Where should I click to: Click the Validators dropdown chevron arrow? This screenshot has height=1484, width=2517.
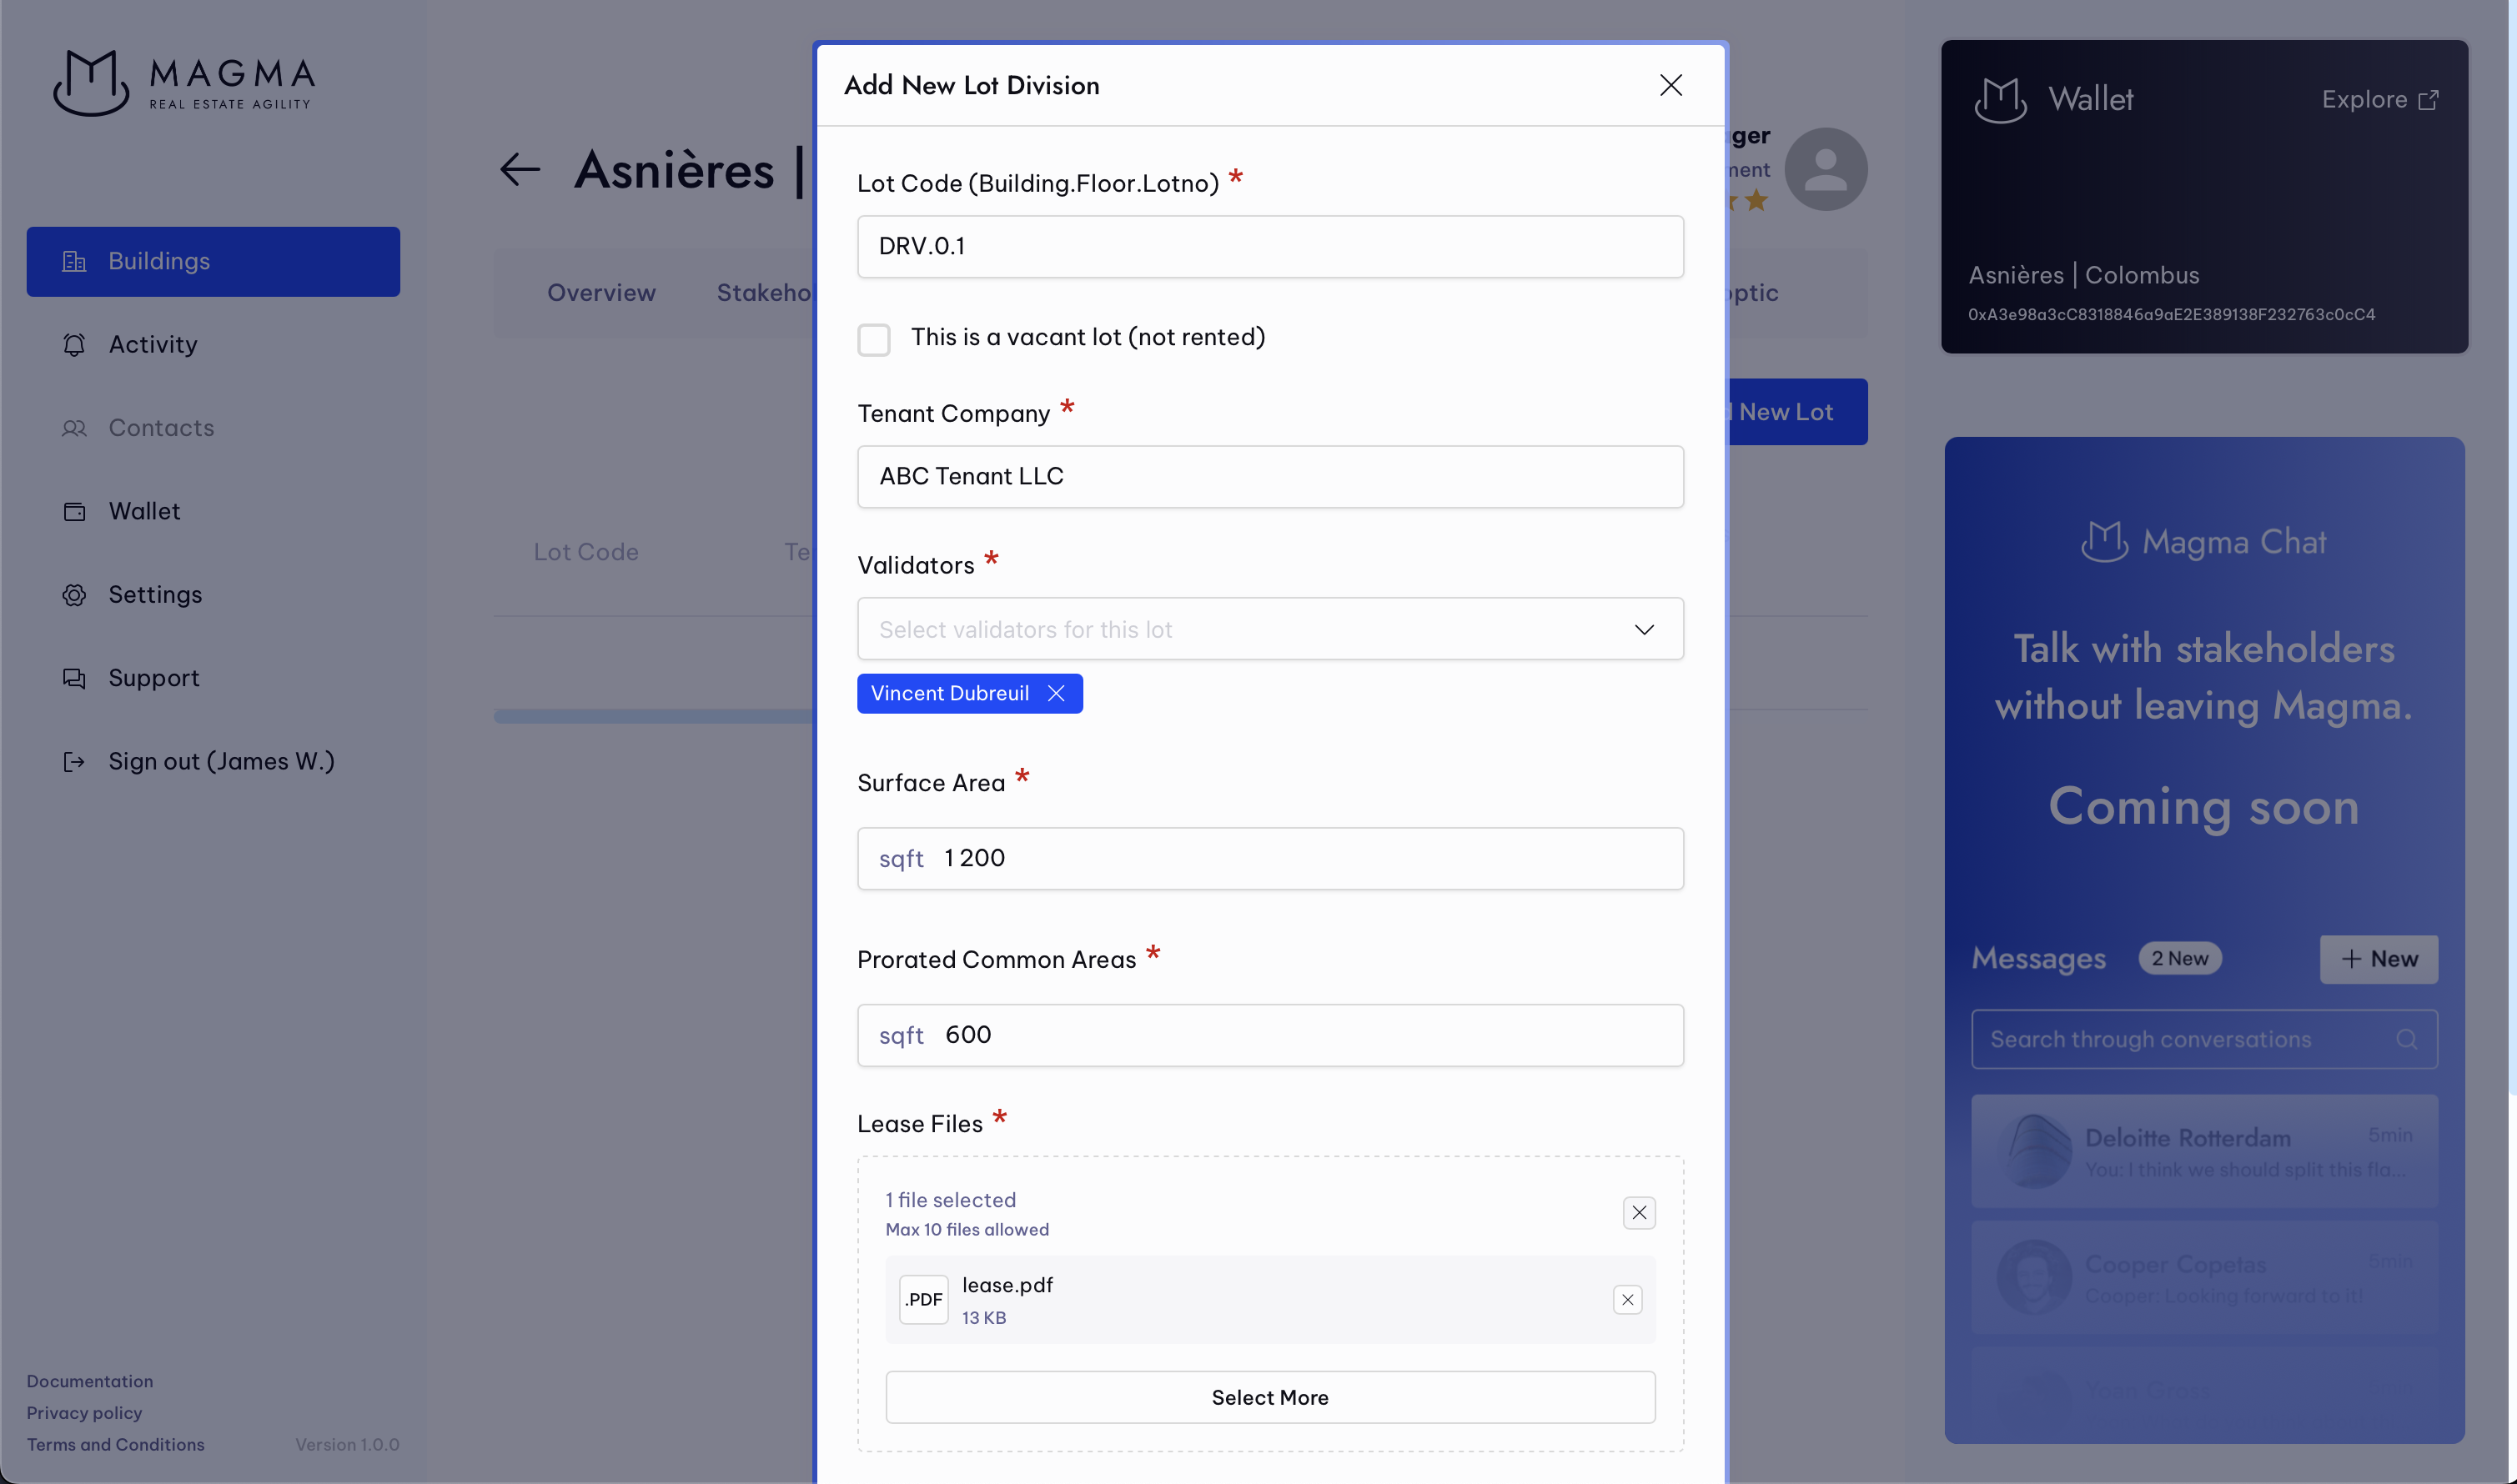tap(1644, 629)
